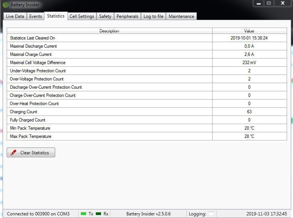The image size is (293, 218).
Task: Go to the Safety tab
Action: click(105, 16)
